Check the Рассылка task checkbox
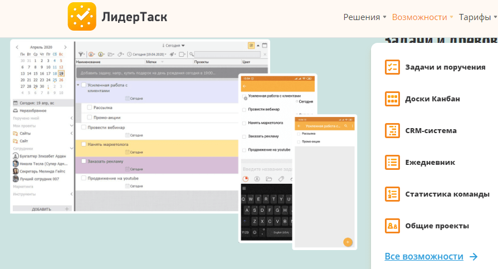 click(89, 107)
